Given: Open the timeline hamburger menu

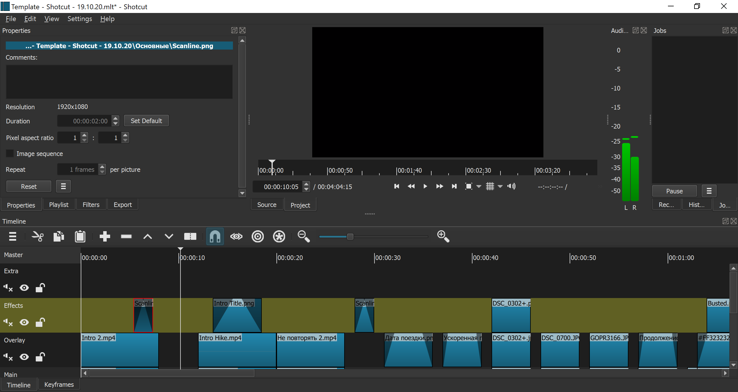Looking at the screenshot, I should click(x=12, y=237).
